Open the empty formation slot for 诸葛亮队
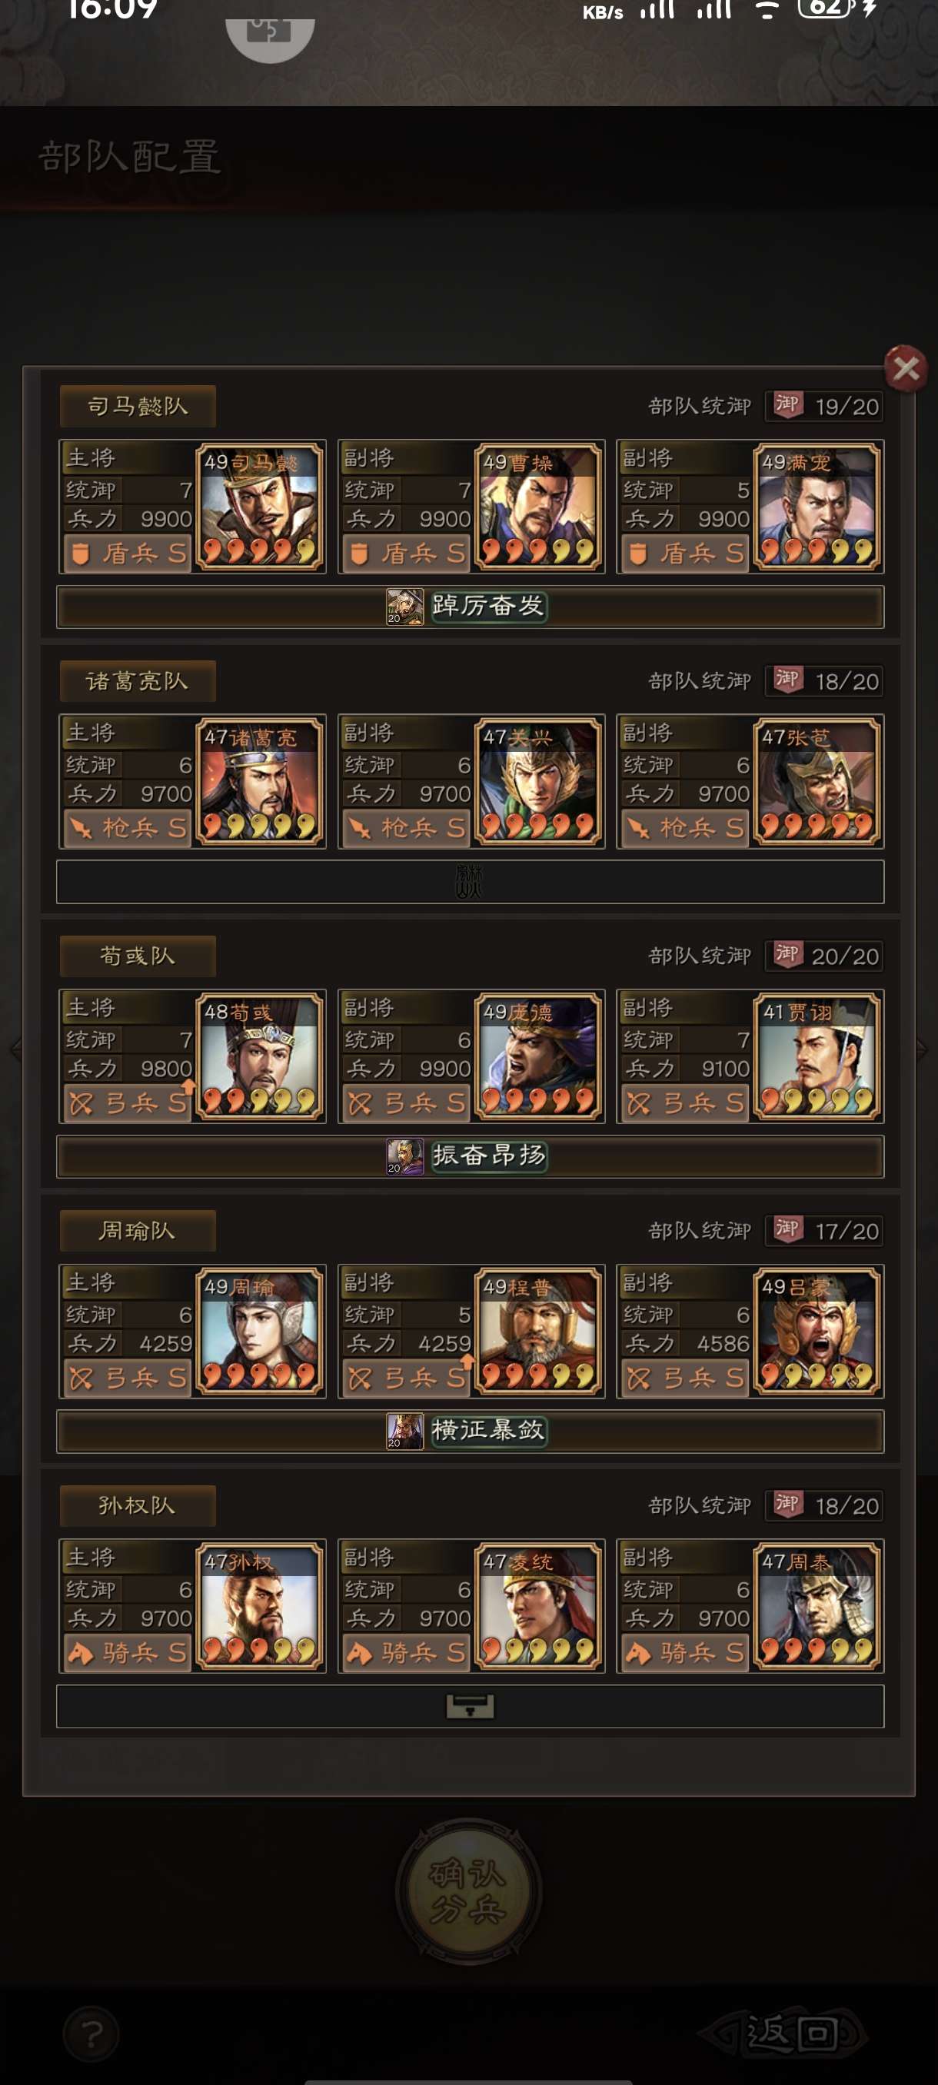The height and width of the screenshot is (2085, 938). click(470, 881)
